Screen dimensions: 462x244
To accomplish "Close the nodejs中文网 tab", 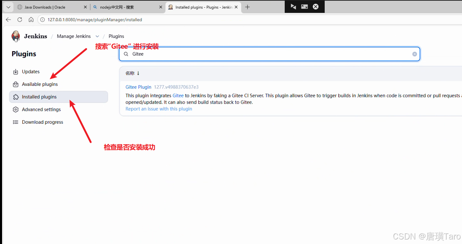I will [x=161, y=7].
